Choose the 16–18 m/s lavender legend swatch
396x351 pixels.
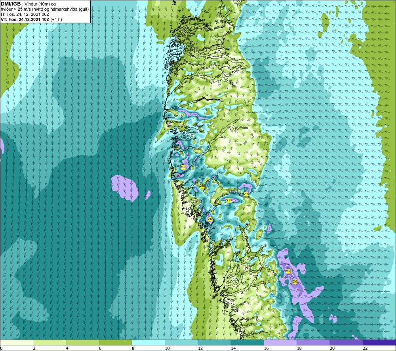coord(280,342)
